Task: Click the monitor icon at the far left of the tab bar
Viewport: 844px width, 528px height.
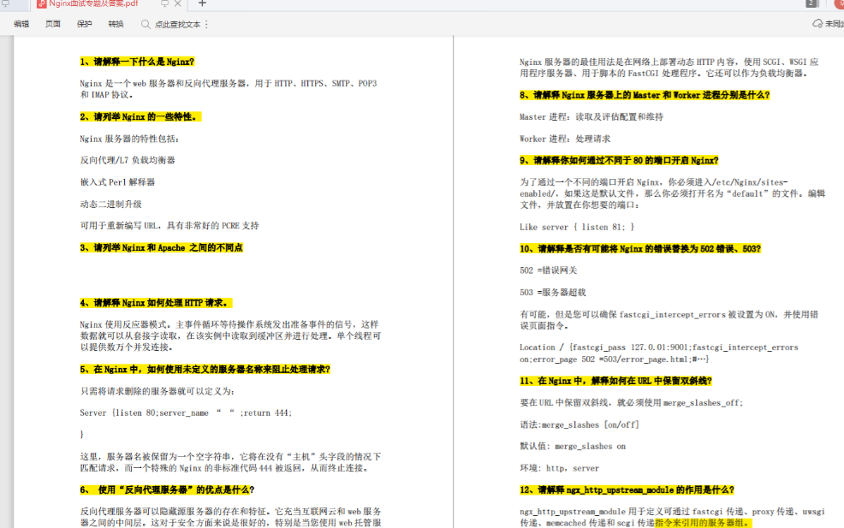Action: pyautogui.click(x=5, y=3)
